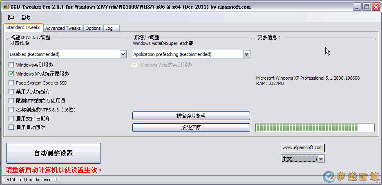This screenshot has width=382, height=185.
Task: Open the File menu
Action: coord(11,17)
